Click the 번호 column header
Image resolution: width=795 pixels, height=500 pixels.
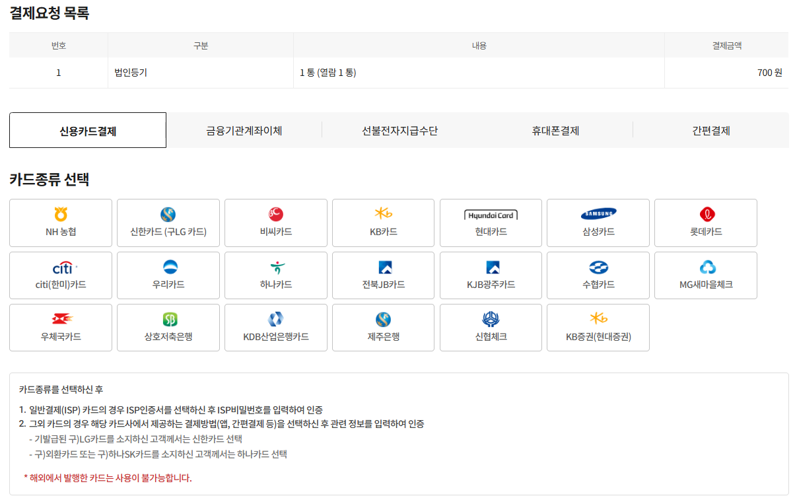coord(59,46)
